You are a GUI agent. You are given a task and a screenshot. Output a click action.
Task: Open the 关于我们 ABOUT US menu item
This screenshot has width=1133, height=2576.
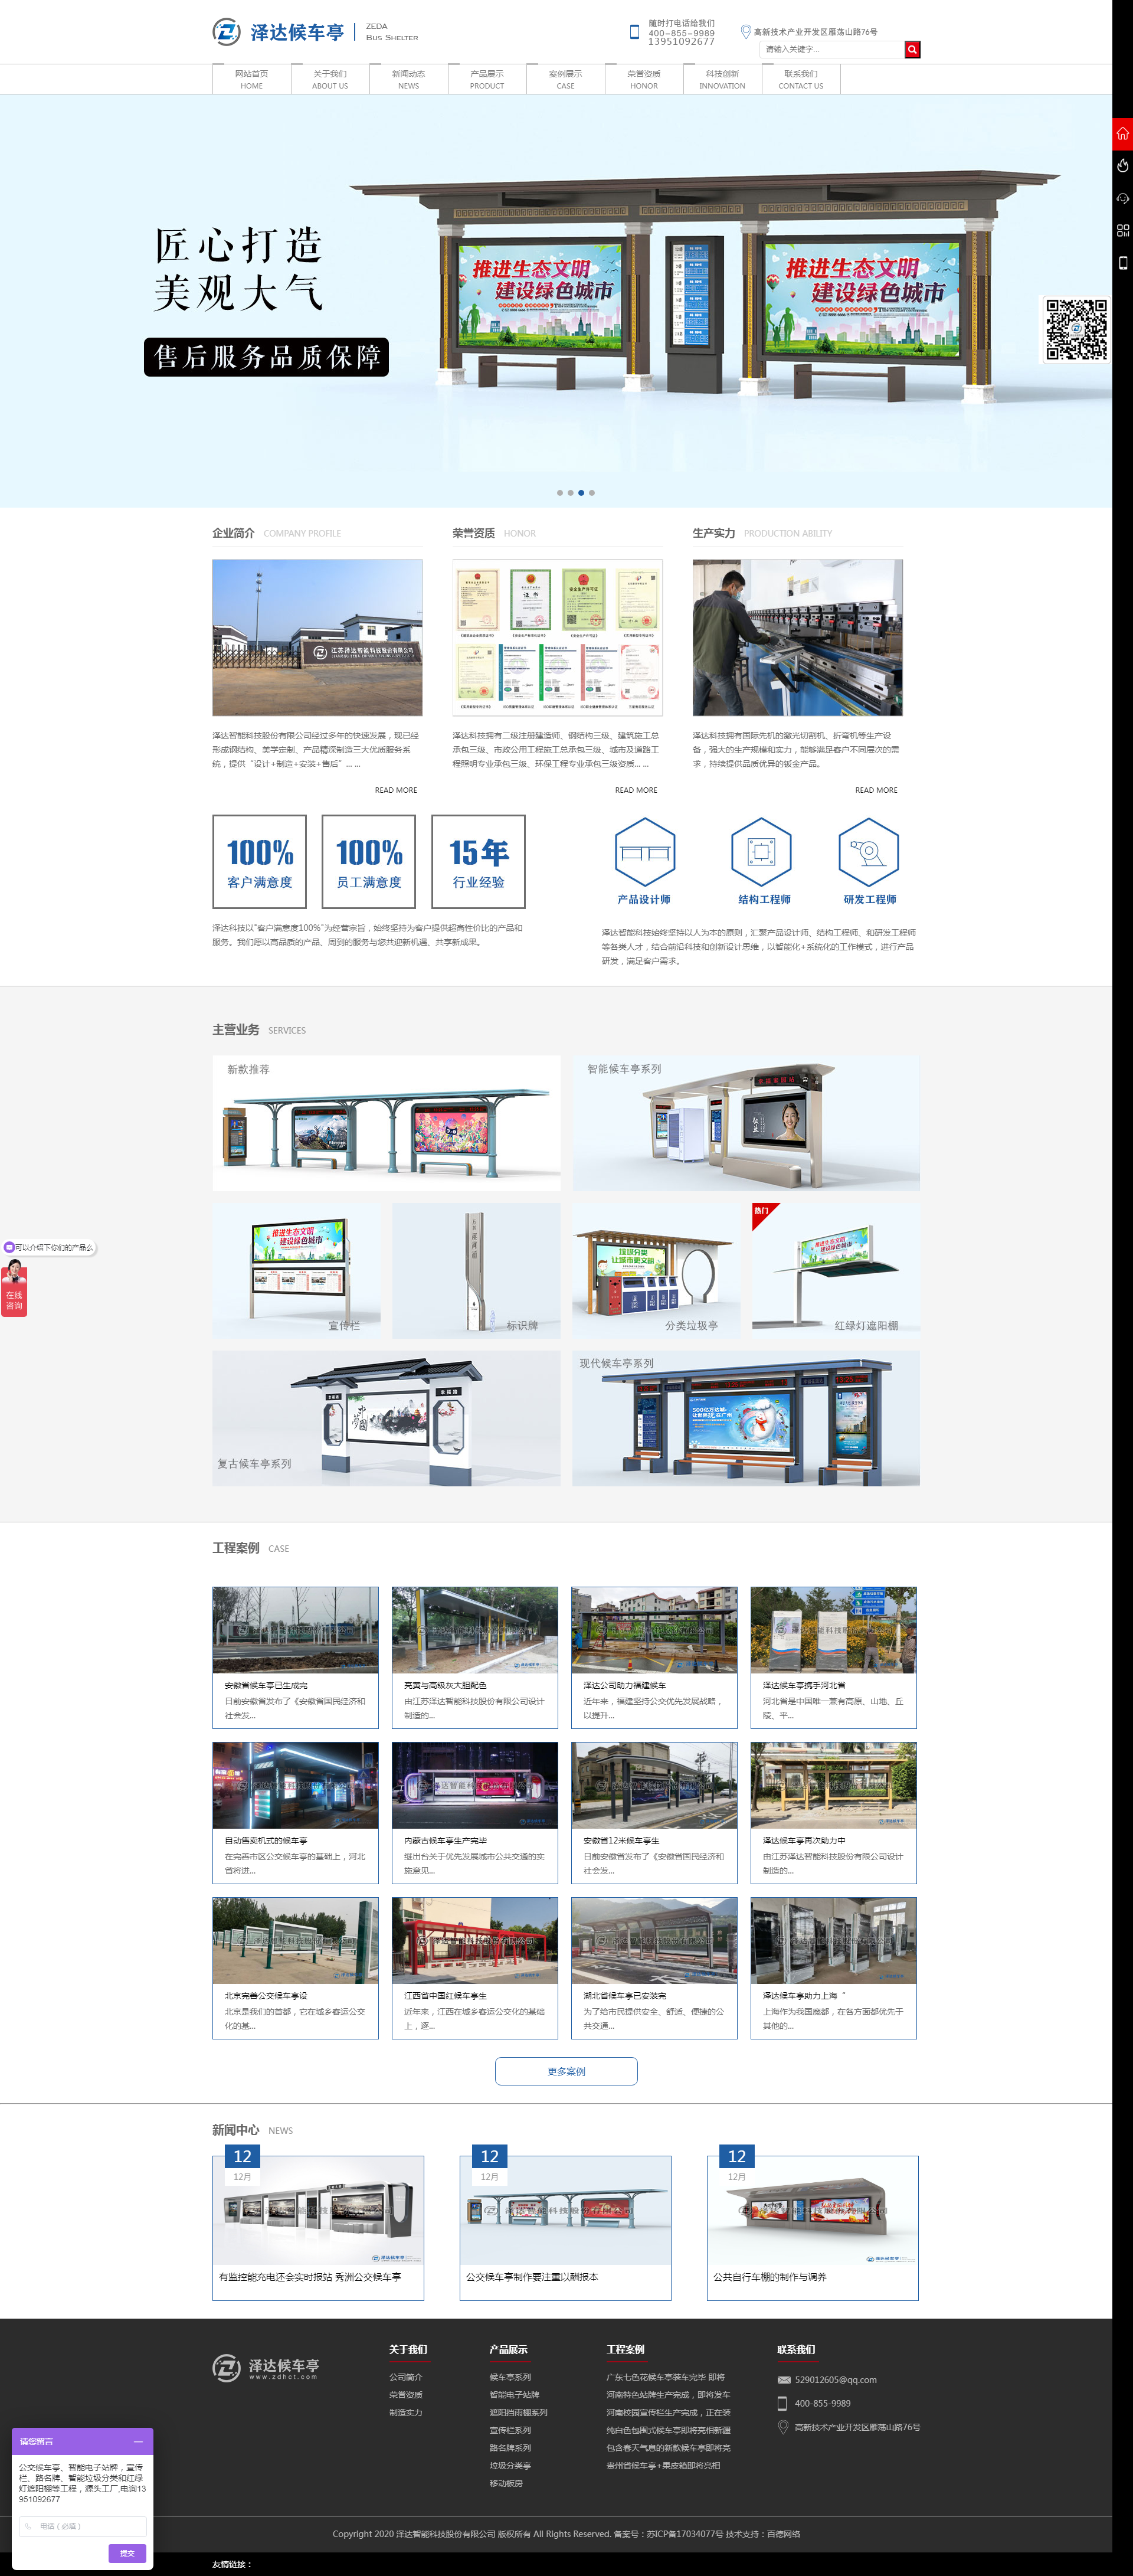330,79
